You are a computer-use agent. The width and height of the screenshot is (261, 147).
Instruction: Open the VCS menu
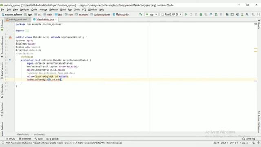[x=84, y=9]
